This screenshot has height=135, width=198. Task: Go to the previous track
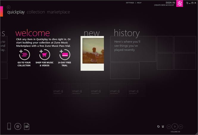[169, 126]
